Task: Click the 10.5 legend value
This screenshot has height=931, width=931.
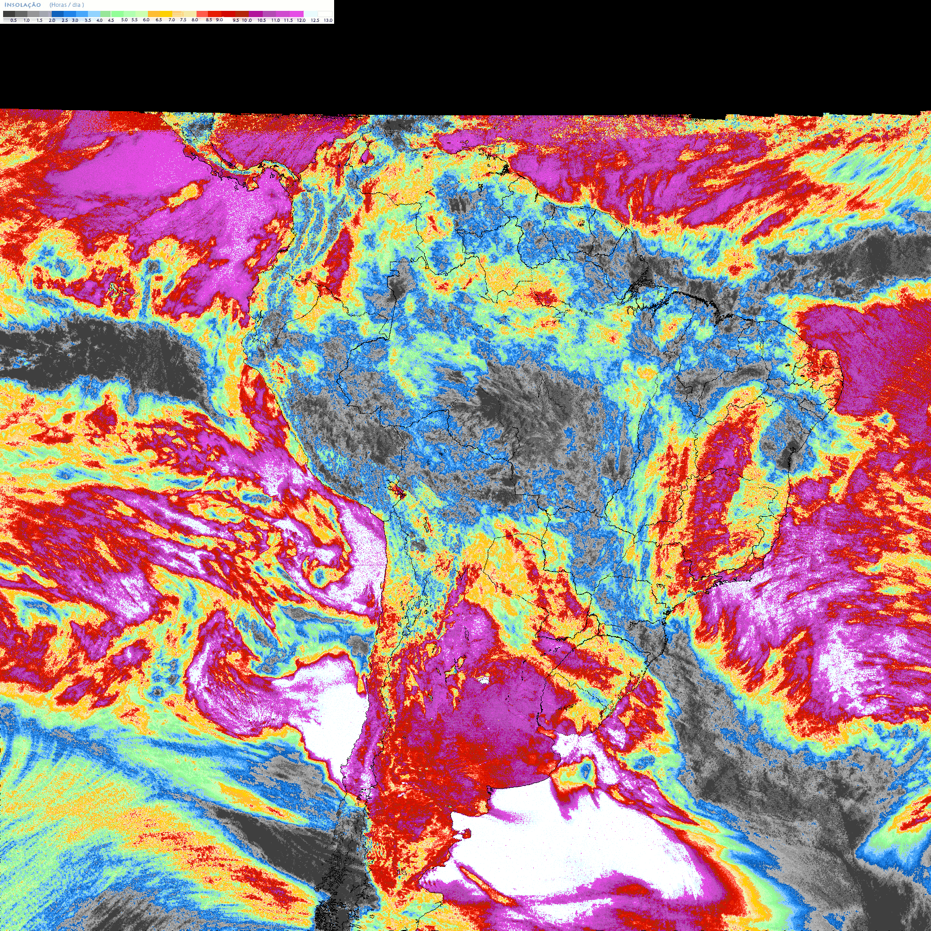Action: [x=262, y=20]
